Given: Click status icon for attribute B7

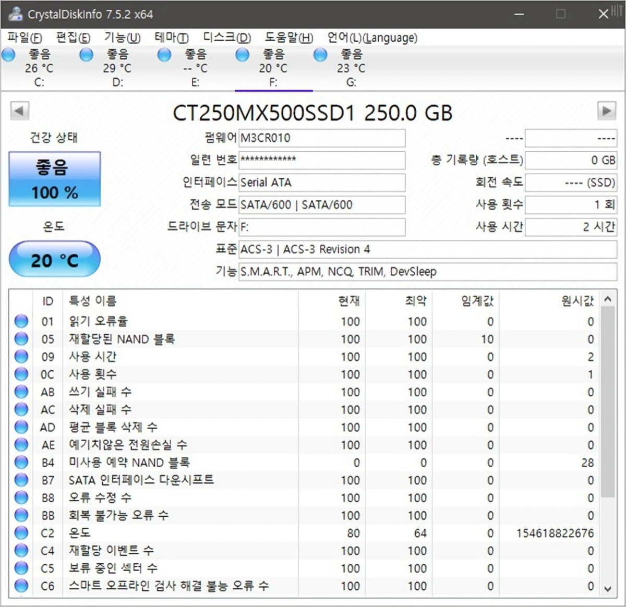Looking at the screenshot, I should coord(21,480).
